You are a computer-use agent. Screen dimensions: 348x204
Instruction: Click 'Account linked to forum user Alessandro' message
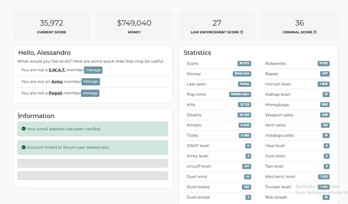[x=93, y=147]
